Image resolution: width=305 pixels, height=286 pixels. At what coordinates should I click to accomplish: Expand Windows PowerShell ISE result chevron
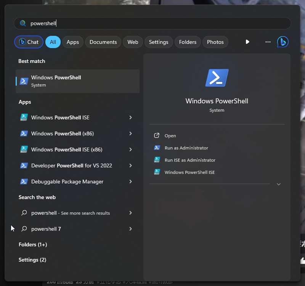pyautogui.click(x=130, y=117)
